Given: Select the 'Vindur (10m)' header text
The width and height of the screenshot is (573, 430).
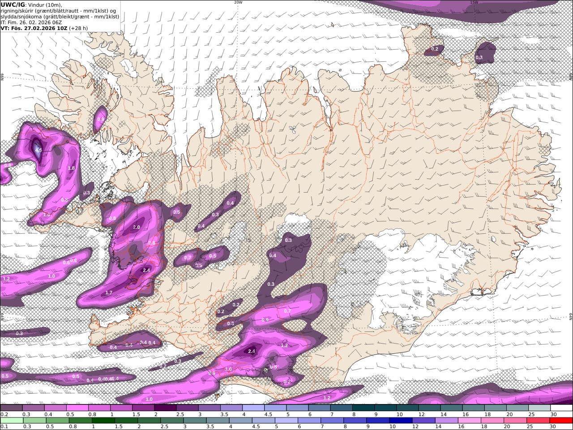Looking at the screenshot, I should tap(45, 4).
